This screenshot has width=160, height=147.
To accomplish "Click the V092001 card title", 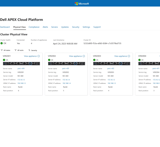I will coord(7,56).
